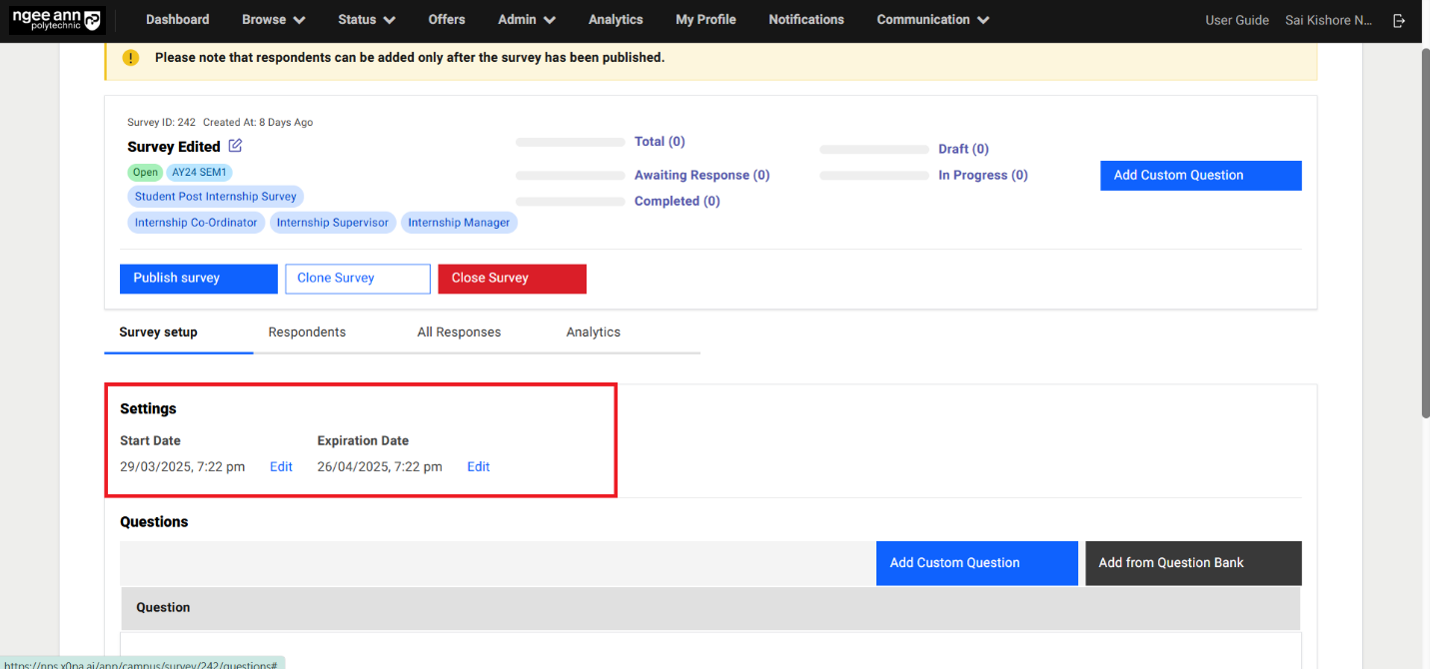Edit the survey Start Date
The image size is (1430, 669).
point(281,467)
